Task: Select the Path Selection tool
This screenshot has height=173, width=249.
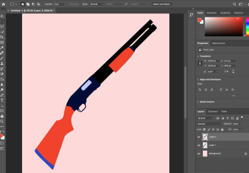Action: tap(2, 106)
